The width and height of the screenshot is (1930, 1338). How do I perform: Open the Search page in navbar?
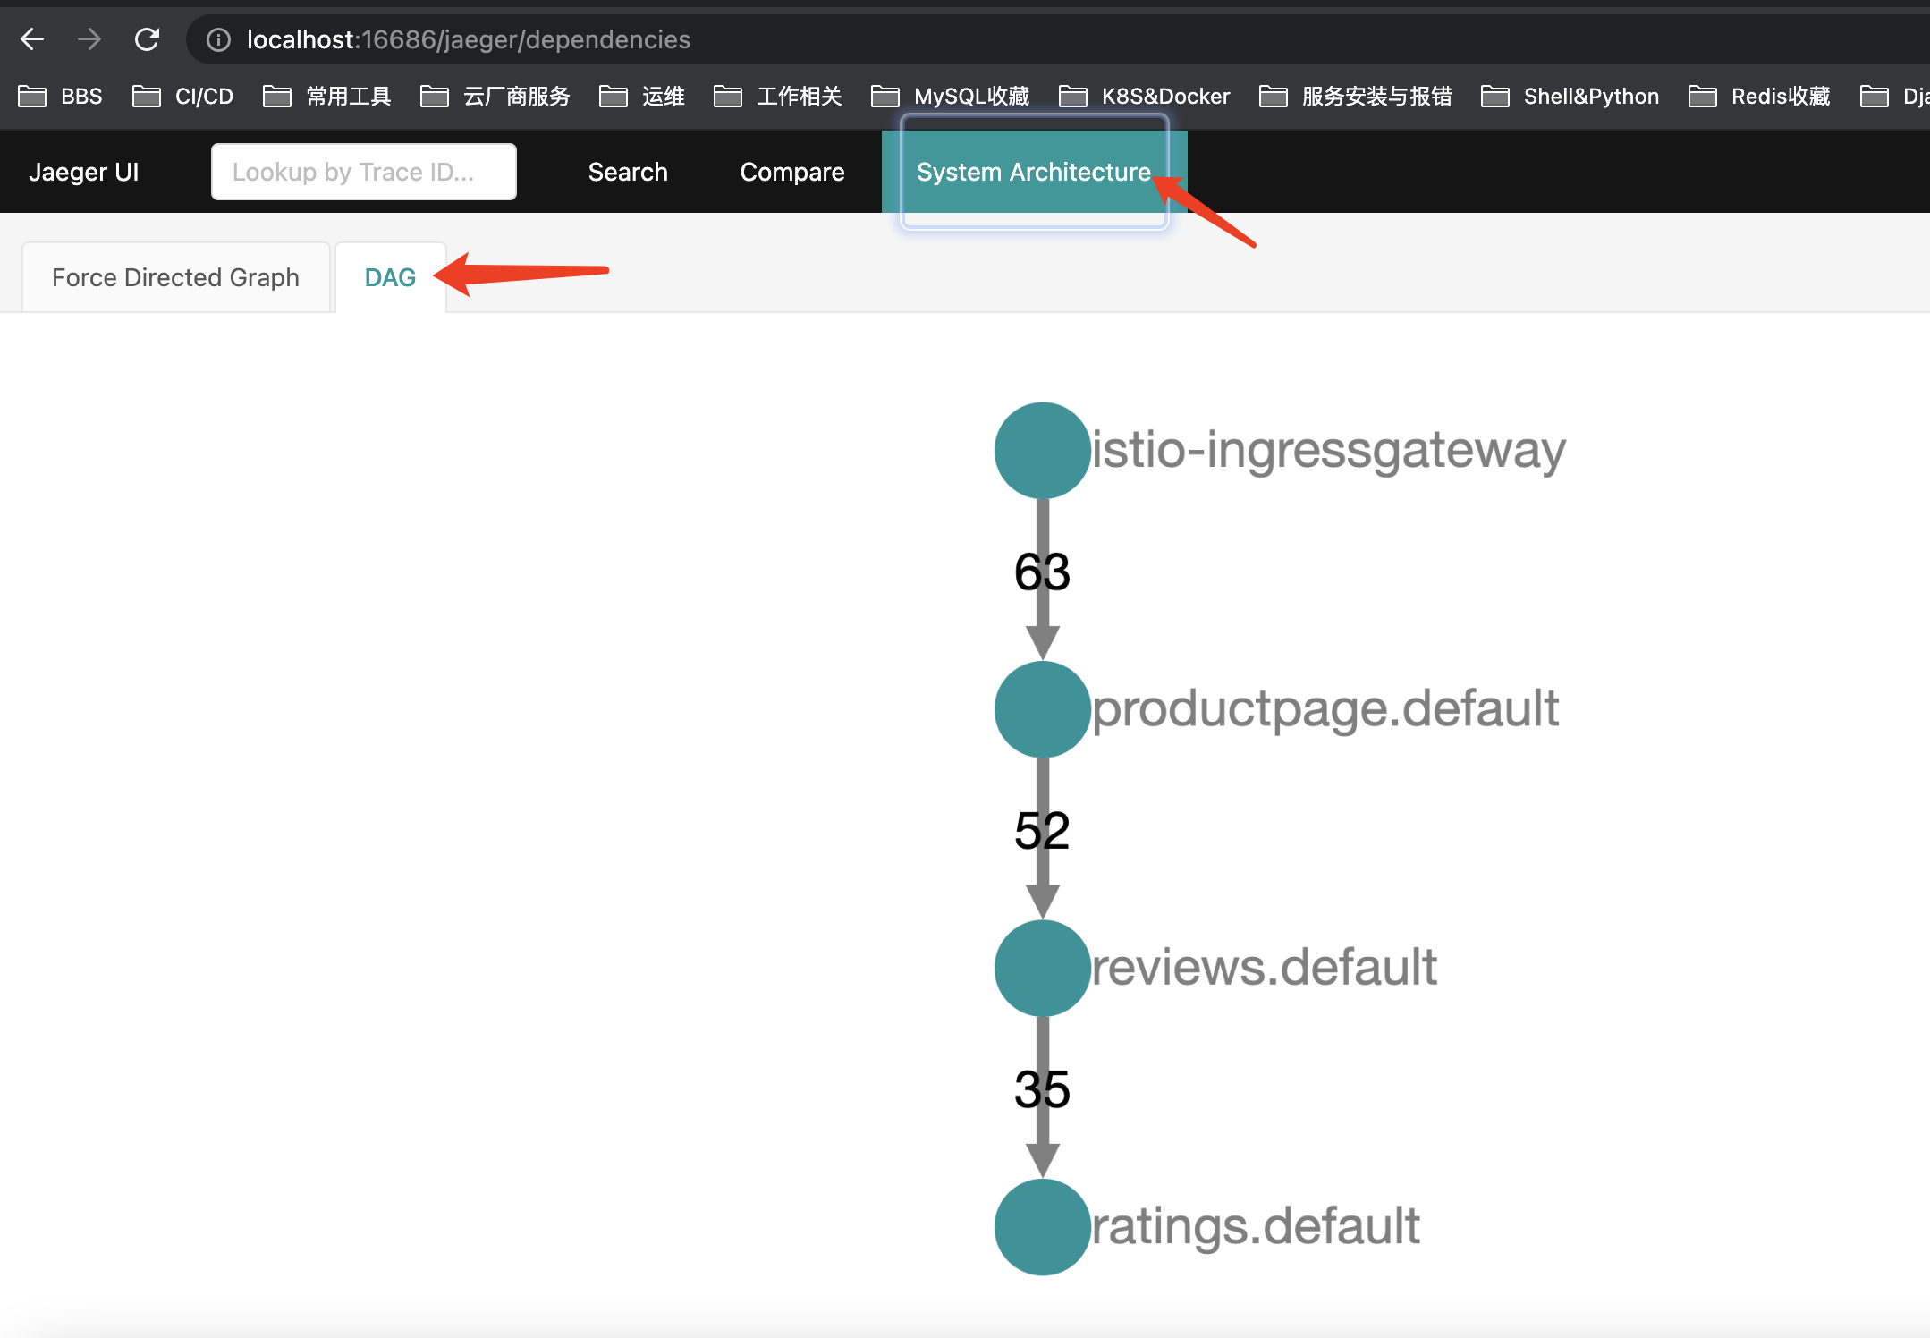(628, 172)
